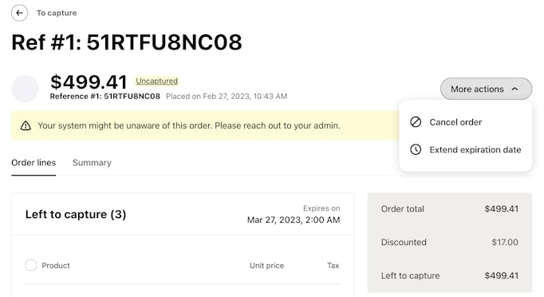Tick the Product select-all checkbox
The height and width of the screenshot is (297, 544).
click(x=30, y=265)
